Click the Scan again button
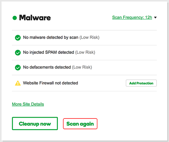Viewport: 169px width, 142px height. pos(80,124)
